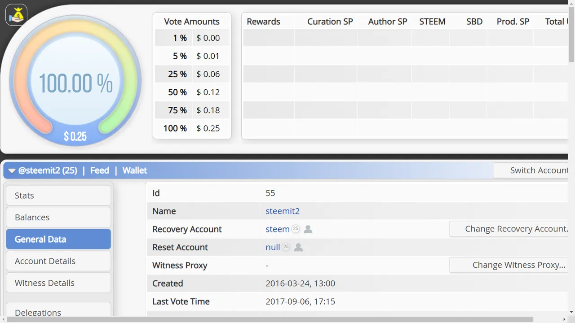
Task: Click the Switch Account button
Action: click(531, 170)
